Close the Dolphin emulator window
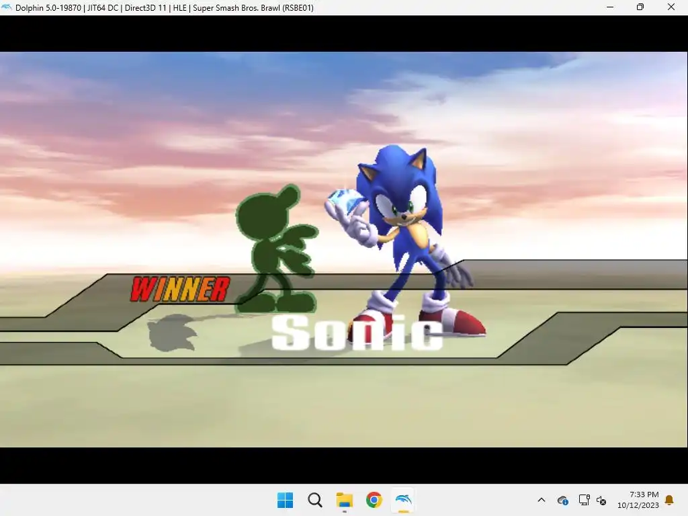688x516 pixels. click(x=671, y=7)
